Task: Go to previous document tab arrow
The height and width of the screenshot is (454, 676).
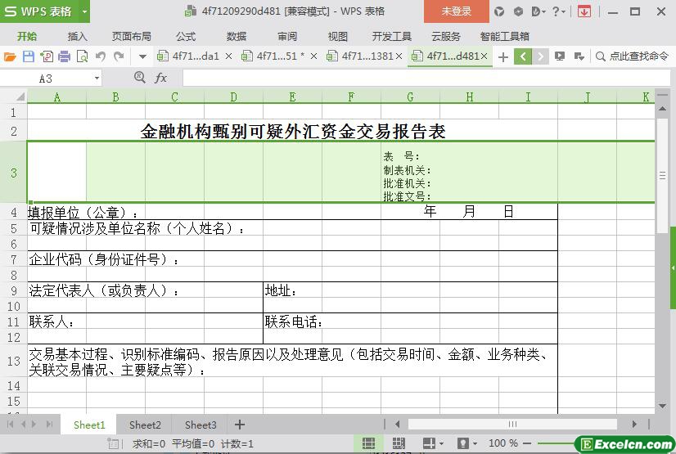Action: coord(523,56)
